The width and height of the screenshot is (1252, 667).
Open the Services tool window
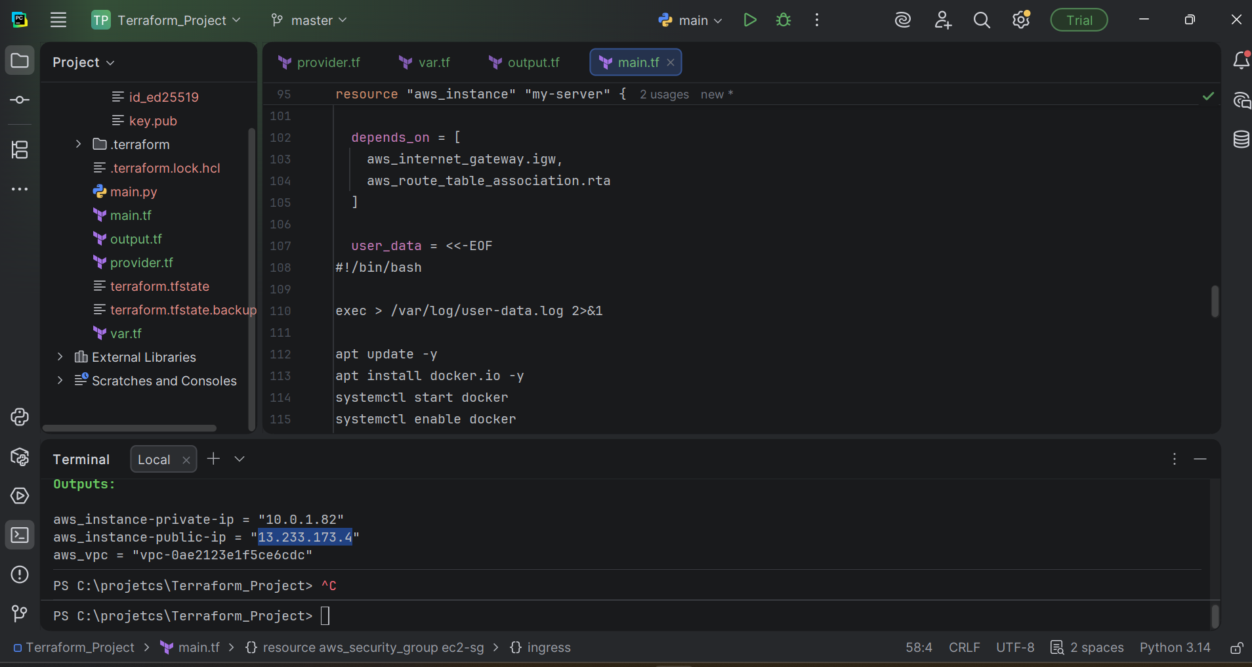click(20, 496)
